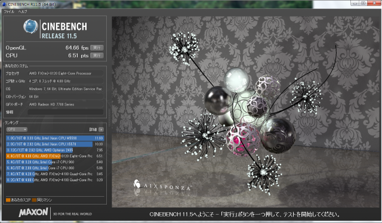Screen dimensions: 382x223
Task: Click into the empty 情報 input field
Action: (x=66, y=112)
